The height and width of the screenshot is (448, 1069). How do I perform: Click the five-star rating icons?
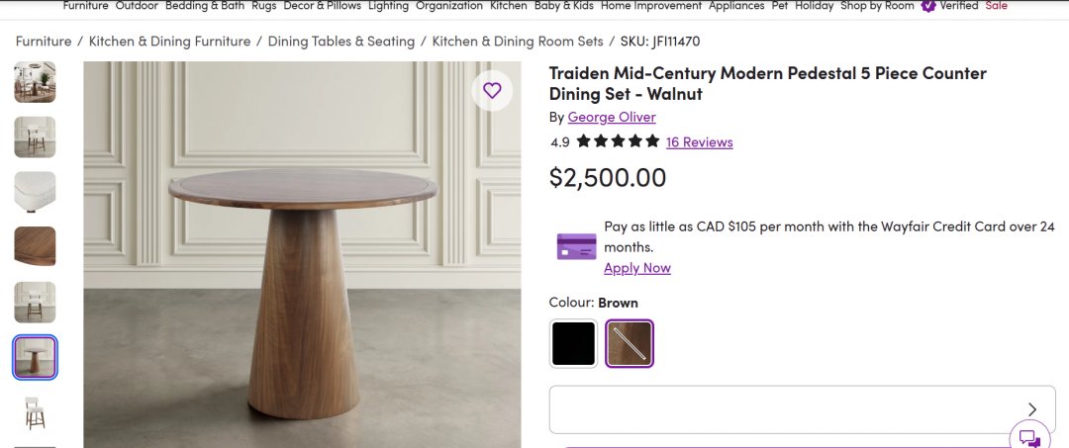(x=618, y=141)
